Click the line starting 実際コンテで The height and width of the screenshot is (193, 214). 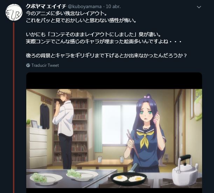(104, 41)
